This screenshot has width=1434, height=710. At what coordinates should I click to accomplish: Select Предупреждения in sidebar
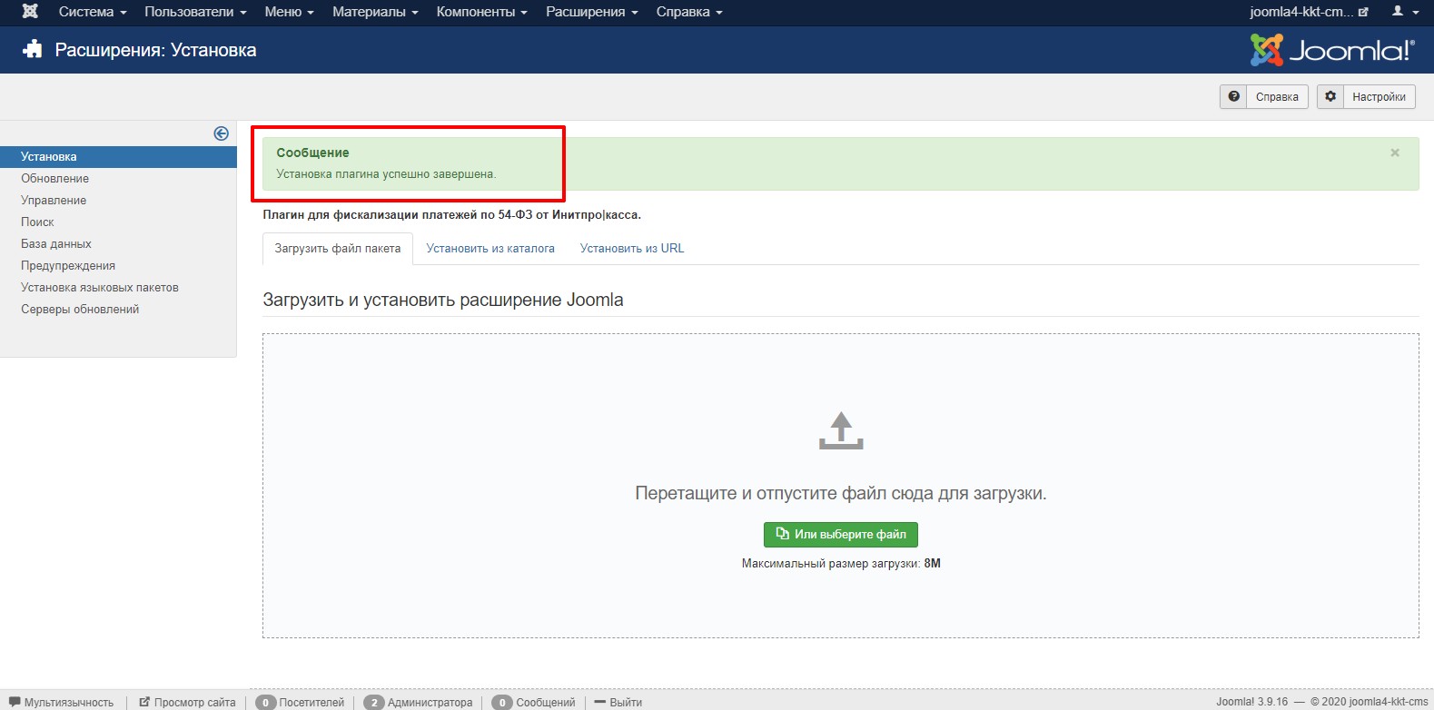click(68, 266)
